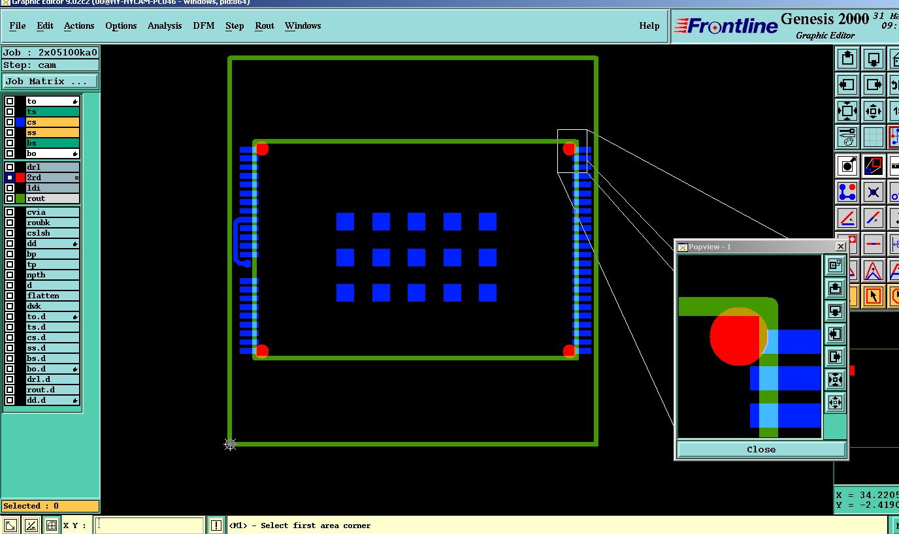This screenshot has height=534, width=899.
Task: Open the DFM menu
Action: (204, 25)
